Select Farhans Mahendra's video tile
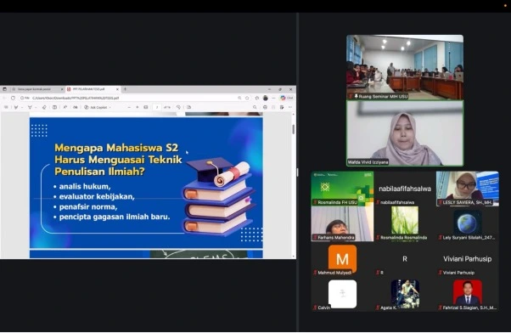 pos(342,224)
